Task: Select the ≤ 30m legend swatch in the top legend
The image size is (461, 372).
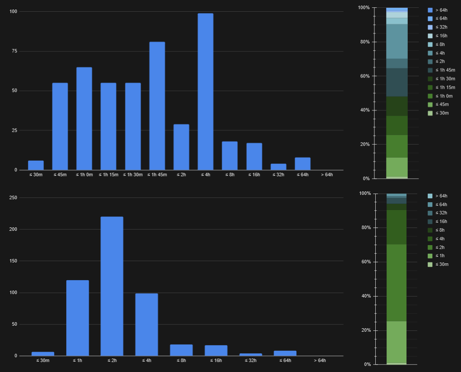Action: (x=430, y=113)
